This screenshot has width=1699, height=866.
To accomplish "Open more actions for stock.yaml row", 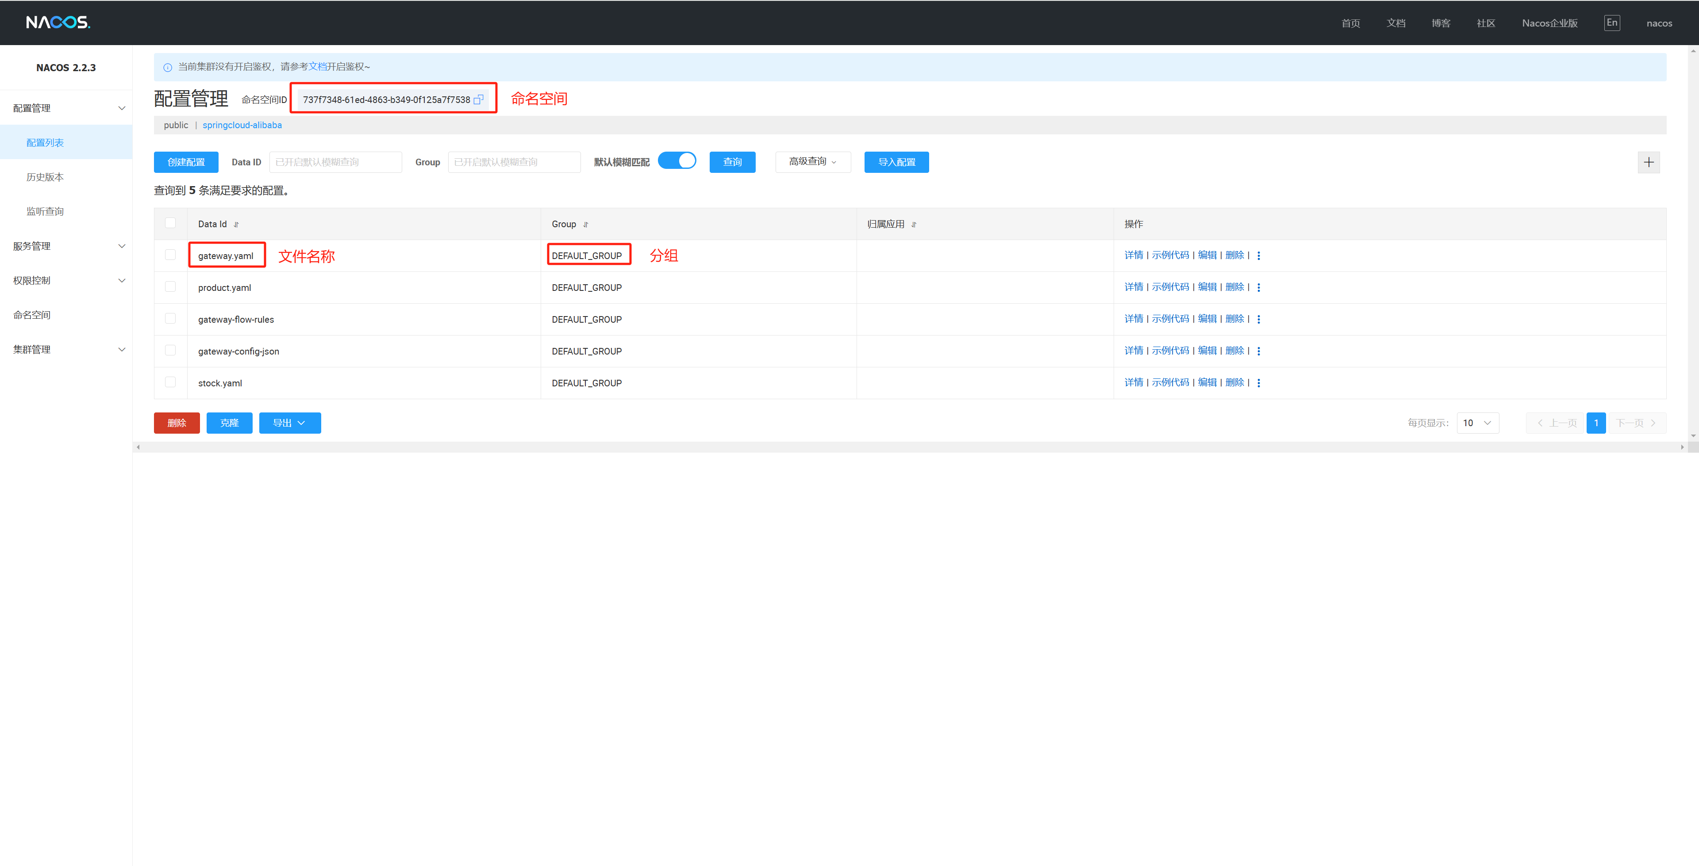I will 1258,383.
